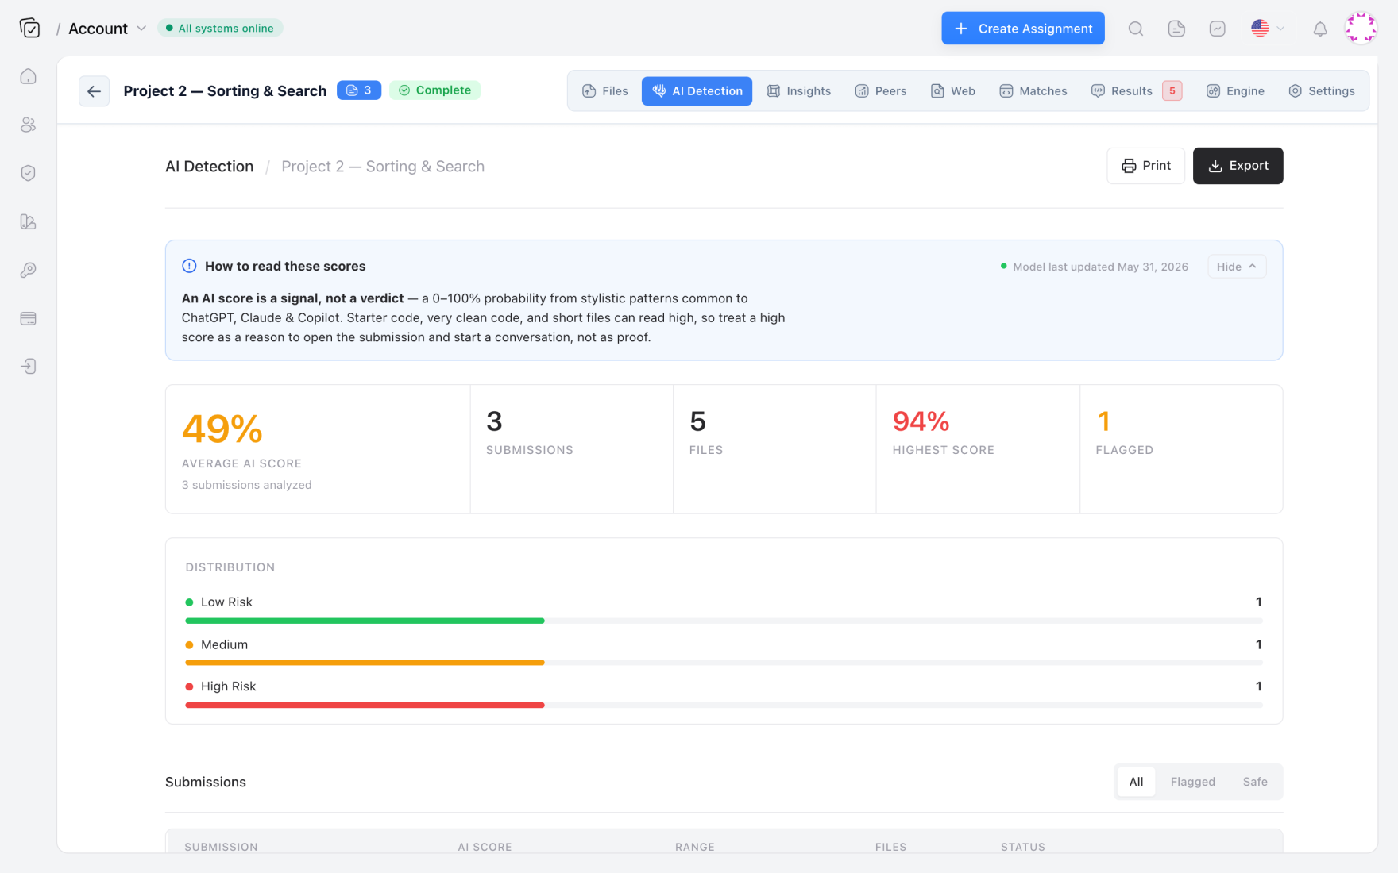
Task: Collapse the info panel with Hide
Action: [1236, 267]
